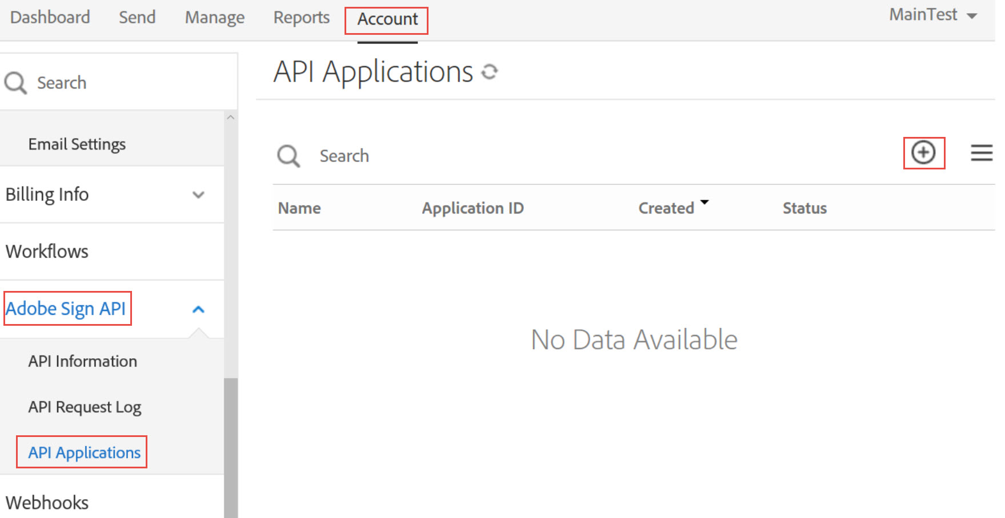Viewport: 1005px width, 518px height.
Task: Open API Information in the sidebar
Action: (82, 361)
